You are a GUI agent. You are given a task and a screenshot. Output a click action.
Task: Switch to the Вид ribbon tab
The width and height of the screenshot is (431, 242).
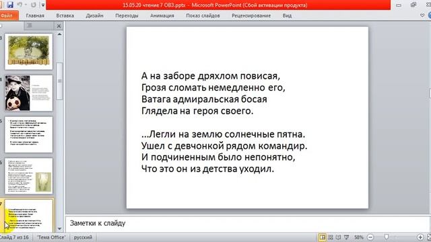[x=287, y=15]
